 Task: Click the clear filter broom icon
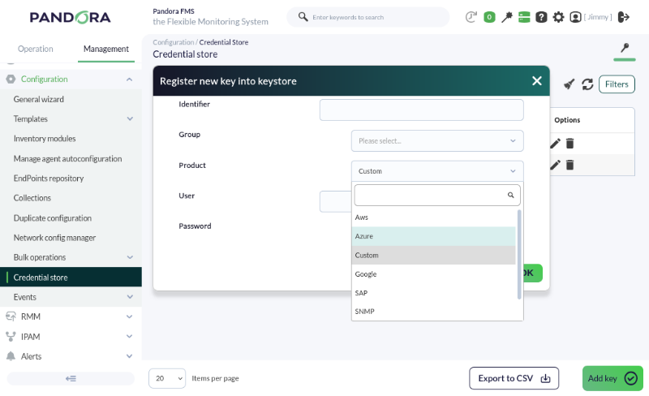pos(569,84)
